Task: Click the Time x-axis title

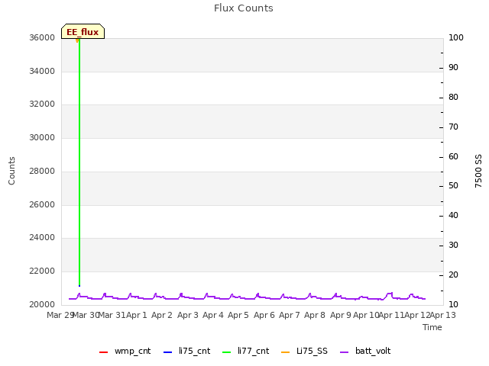Action: [x=432, y=327]
